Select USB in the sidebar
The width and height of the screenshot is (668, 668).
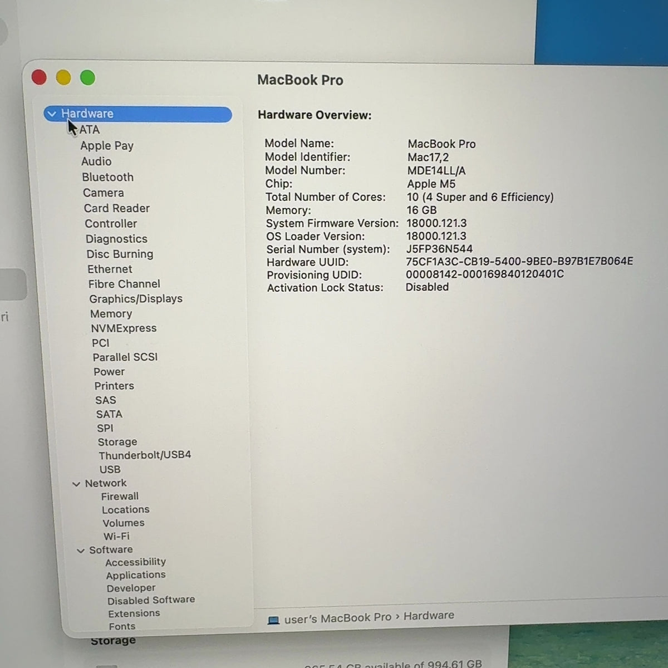pos(110,469)
